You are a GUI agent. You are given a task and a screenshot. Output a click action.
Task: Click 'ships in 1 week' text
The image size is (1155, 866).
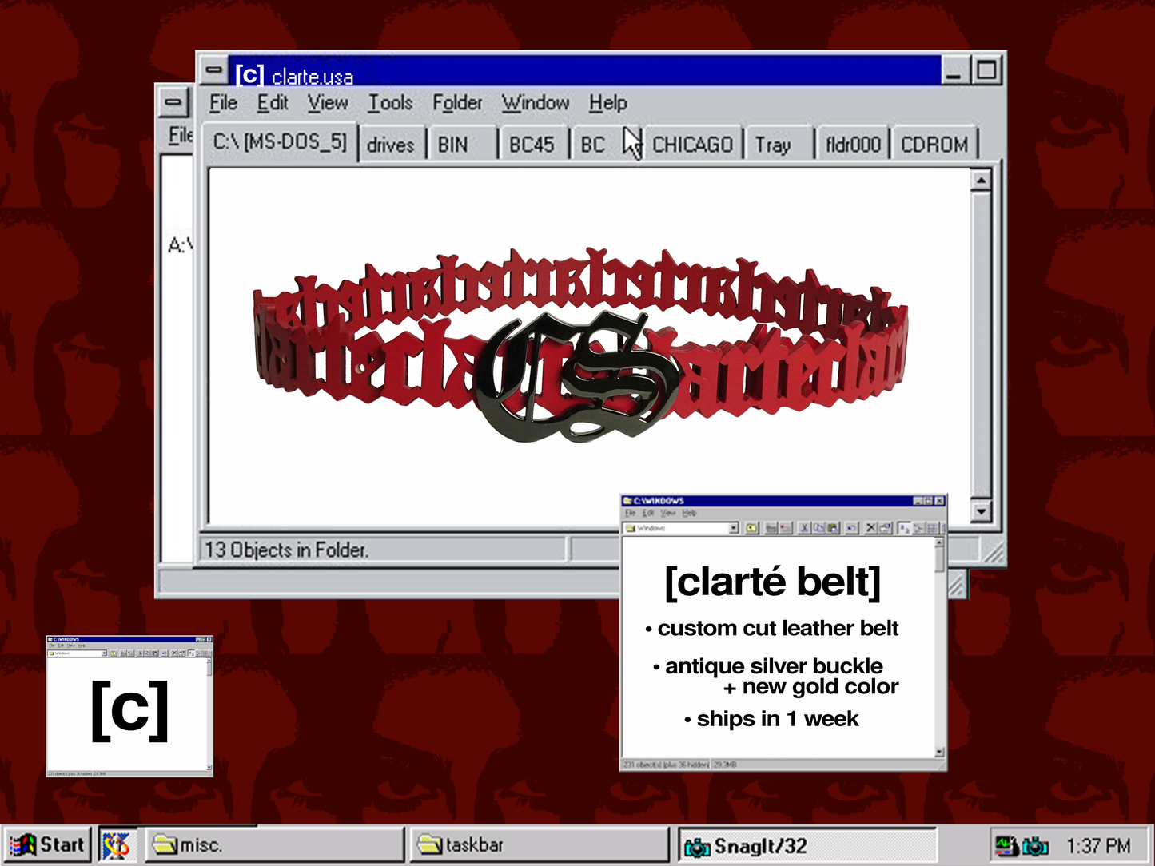(778, 719)
